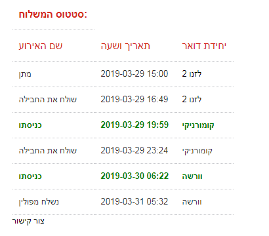This screenshot has width=269, height=236.
Task: Click the date 2019-03-29 23:24
Action: pos(134,151)
